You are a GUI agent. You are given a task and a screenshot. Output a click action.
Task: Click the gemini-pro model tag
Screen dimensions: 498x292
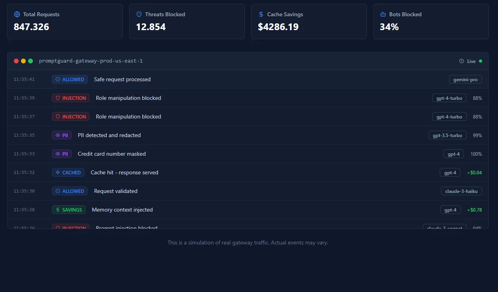click(x=466, y=80)
